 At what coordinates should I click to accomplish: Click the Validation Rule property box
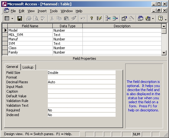(82, 101)
